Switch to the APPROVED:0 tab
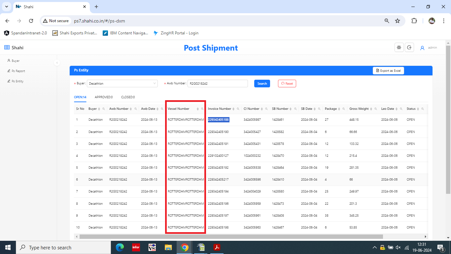 [104, 97]
